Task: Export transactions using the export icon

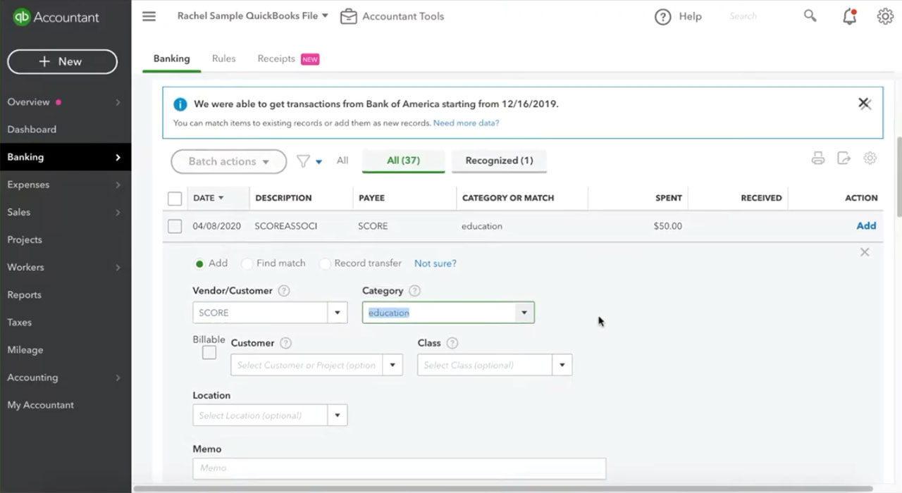Action: [844, 158]
